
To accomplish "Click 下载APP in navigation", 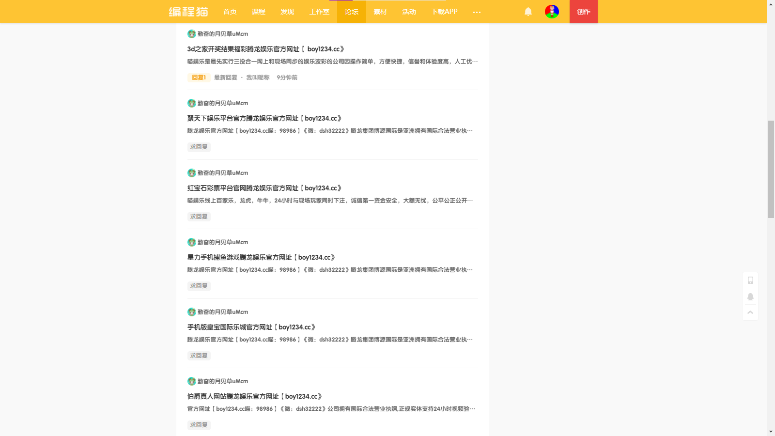I will pyautogui.click(x=444, y=12).
